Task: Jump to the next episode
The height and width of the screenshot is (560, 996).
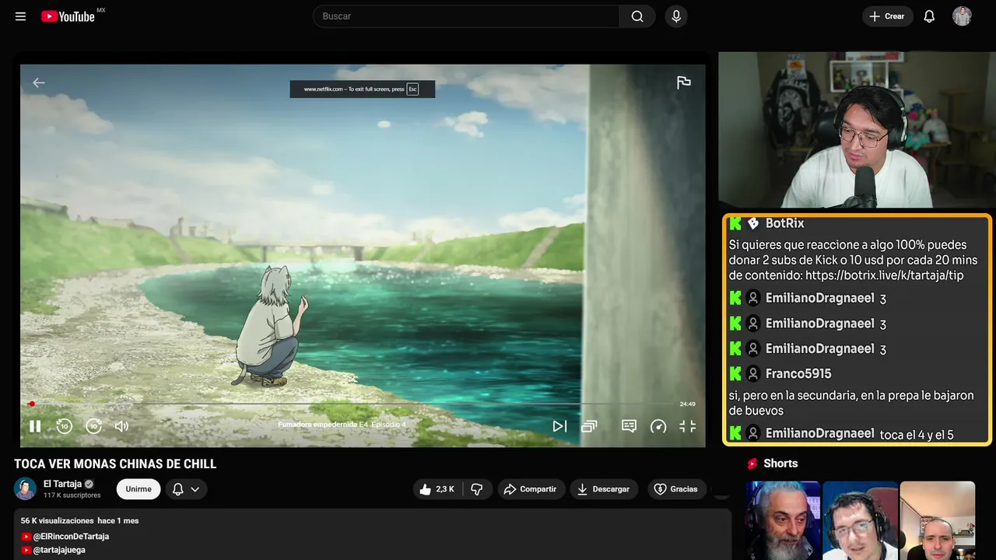Action: 559,426
